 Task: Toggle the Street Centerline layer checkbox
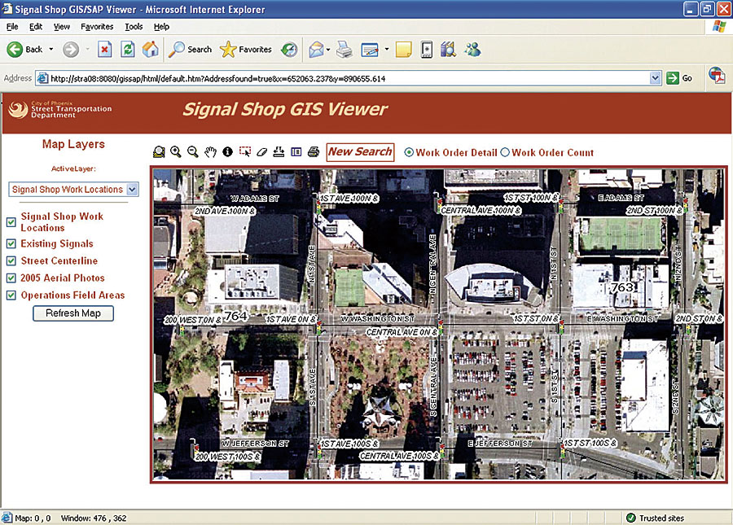pyautogui.click(x=11, y=260)
